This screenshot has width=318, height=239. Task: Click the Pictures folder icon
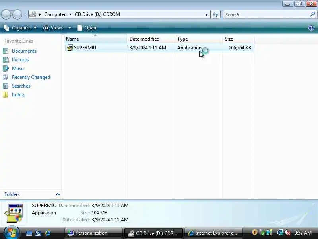coord(6,59)
